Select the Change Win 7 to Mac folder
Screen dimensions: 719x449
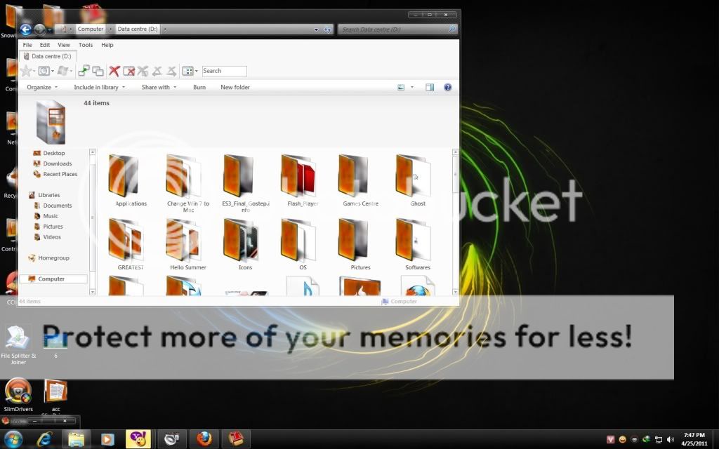click(x=183, y=176)
